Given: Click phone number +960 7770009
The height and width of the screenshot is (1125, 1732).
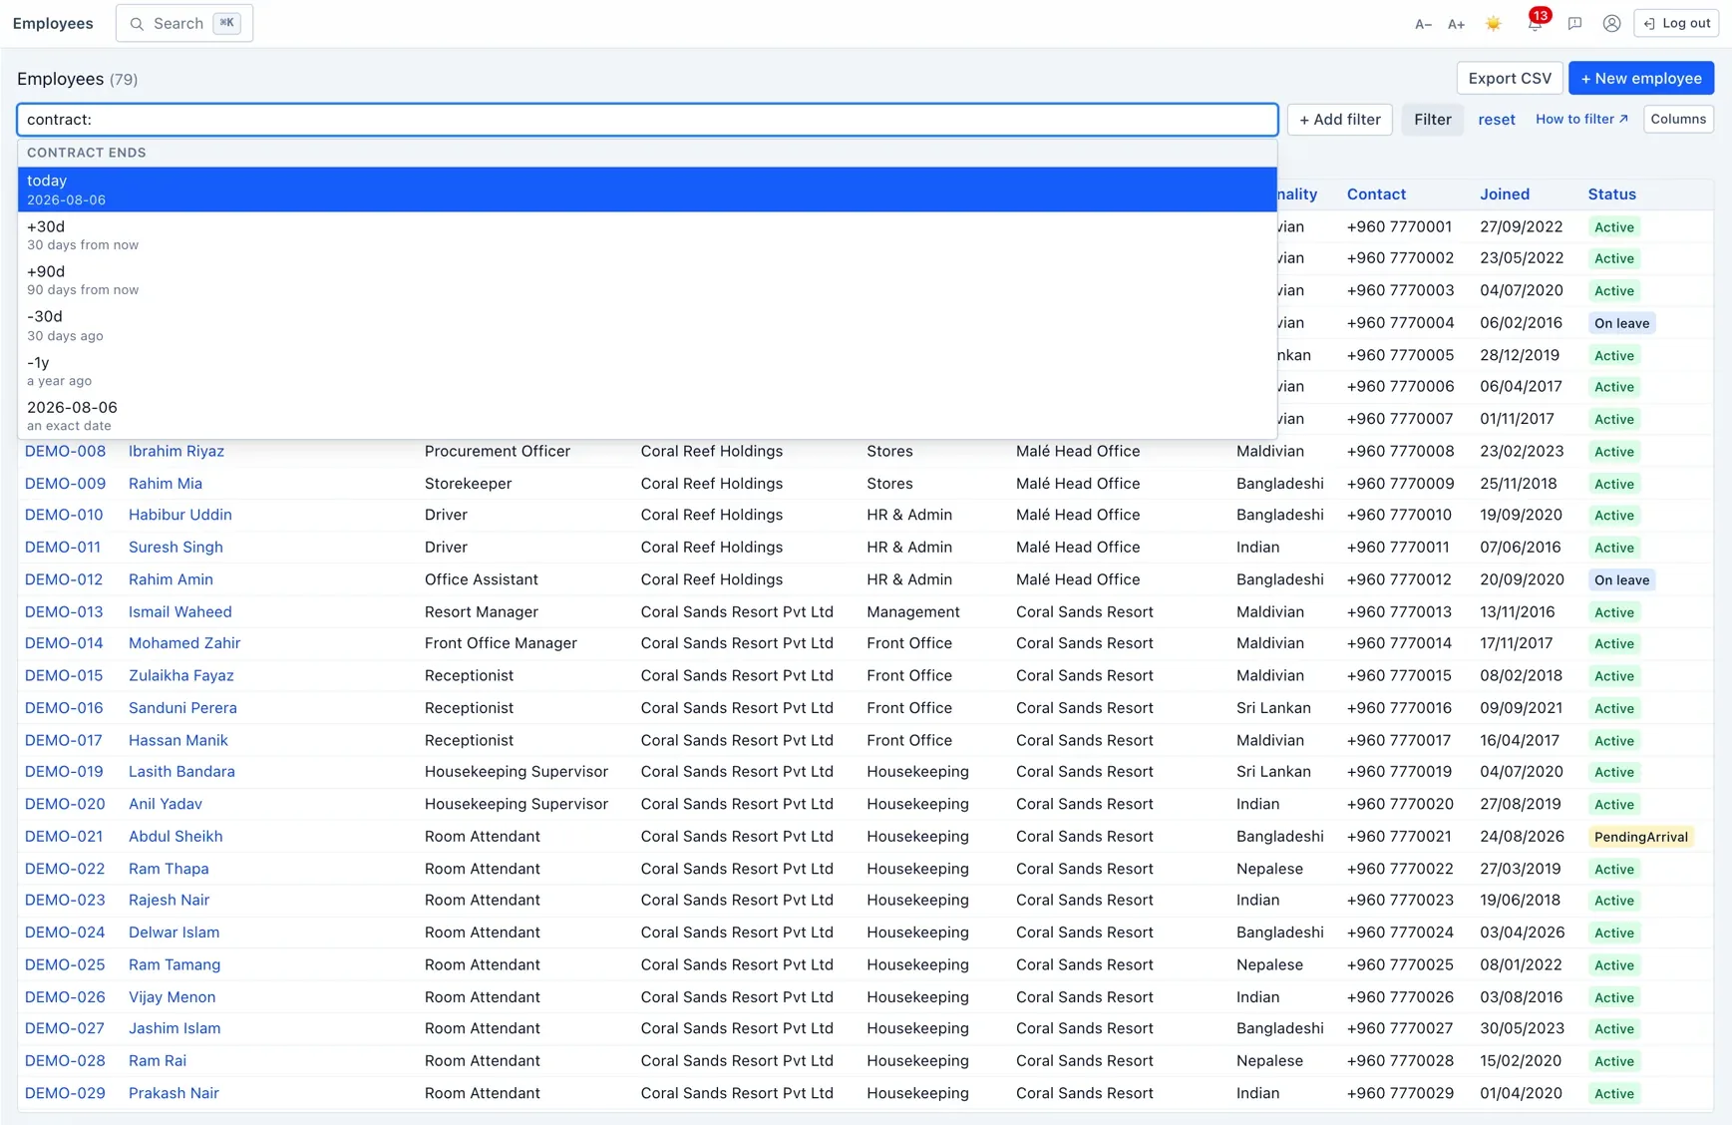Looking at the screenshot, I should pos(1400,484).
